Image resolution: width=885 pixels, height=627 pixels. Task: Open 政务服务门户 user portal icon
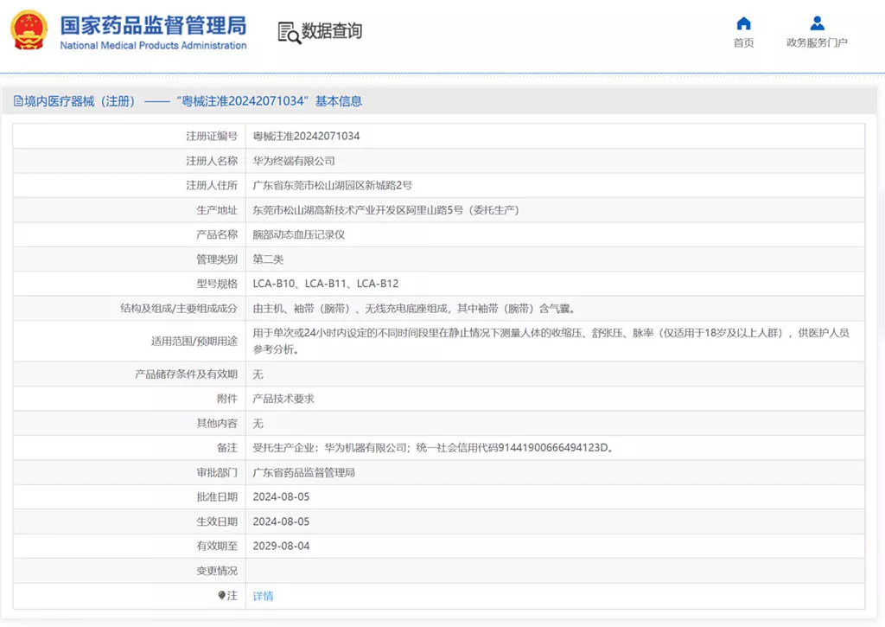point(817,23)
